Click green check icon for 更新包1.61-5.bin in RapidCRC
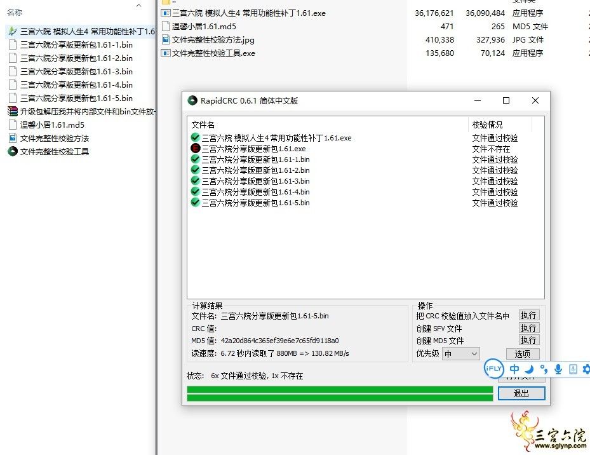 pyautogui.click(x=195, y=203)
